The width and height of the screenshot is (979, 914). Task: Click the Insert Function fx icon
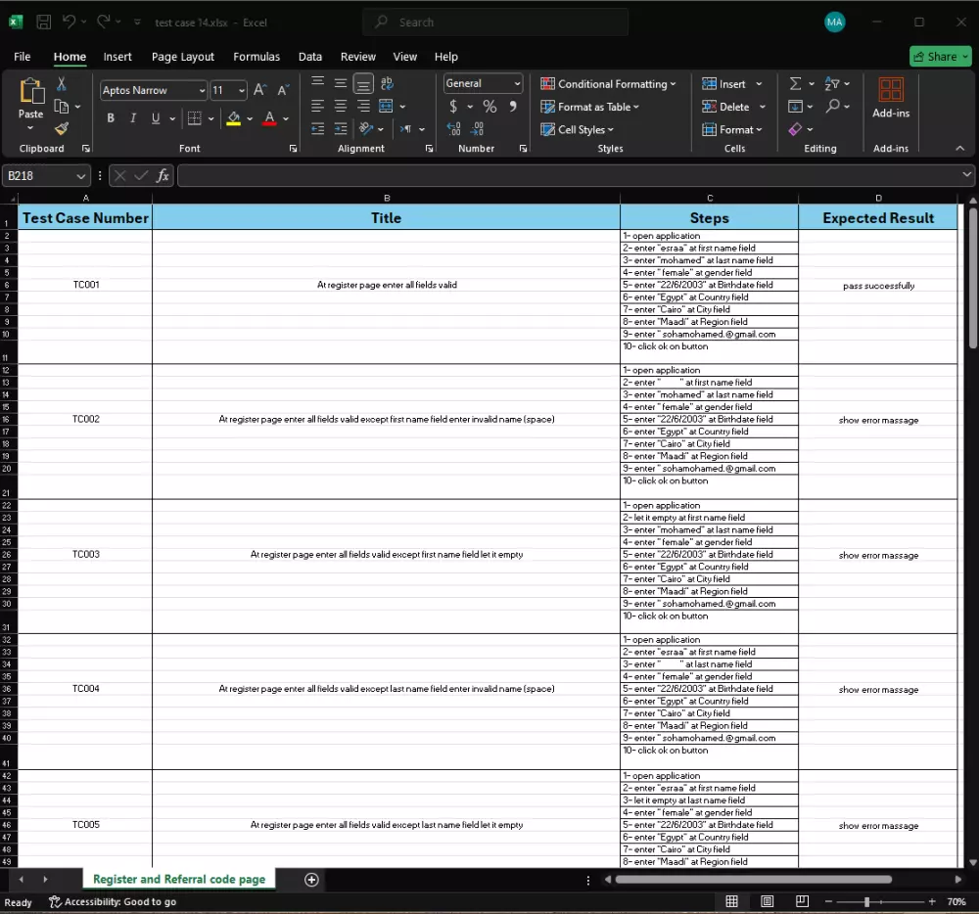(x=163, y=176)
